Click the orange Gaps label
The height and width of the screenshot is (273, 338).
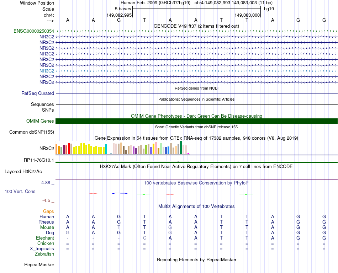(48, 211)
